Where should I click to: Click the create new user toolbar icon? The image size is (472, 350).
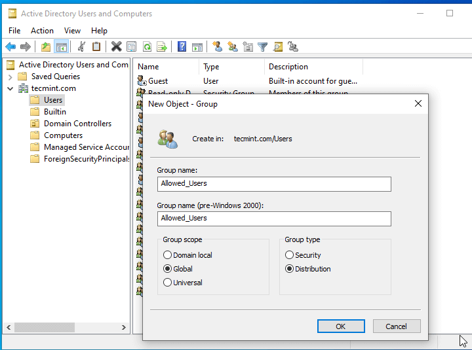[217, 46]
